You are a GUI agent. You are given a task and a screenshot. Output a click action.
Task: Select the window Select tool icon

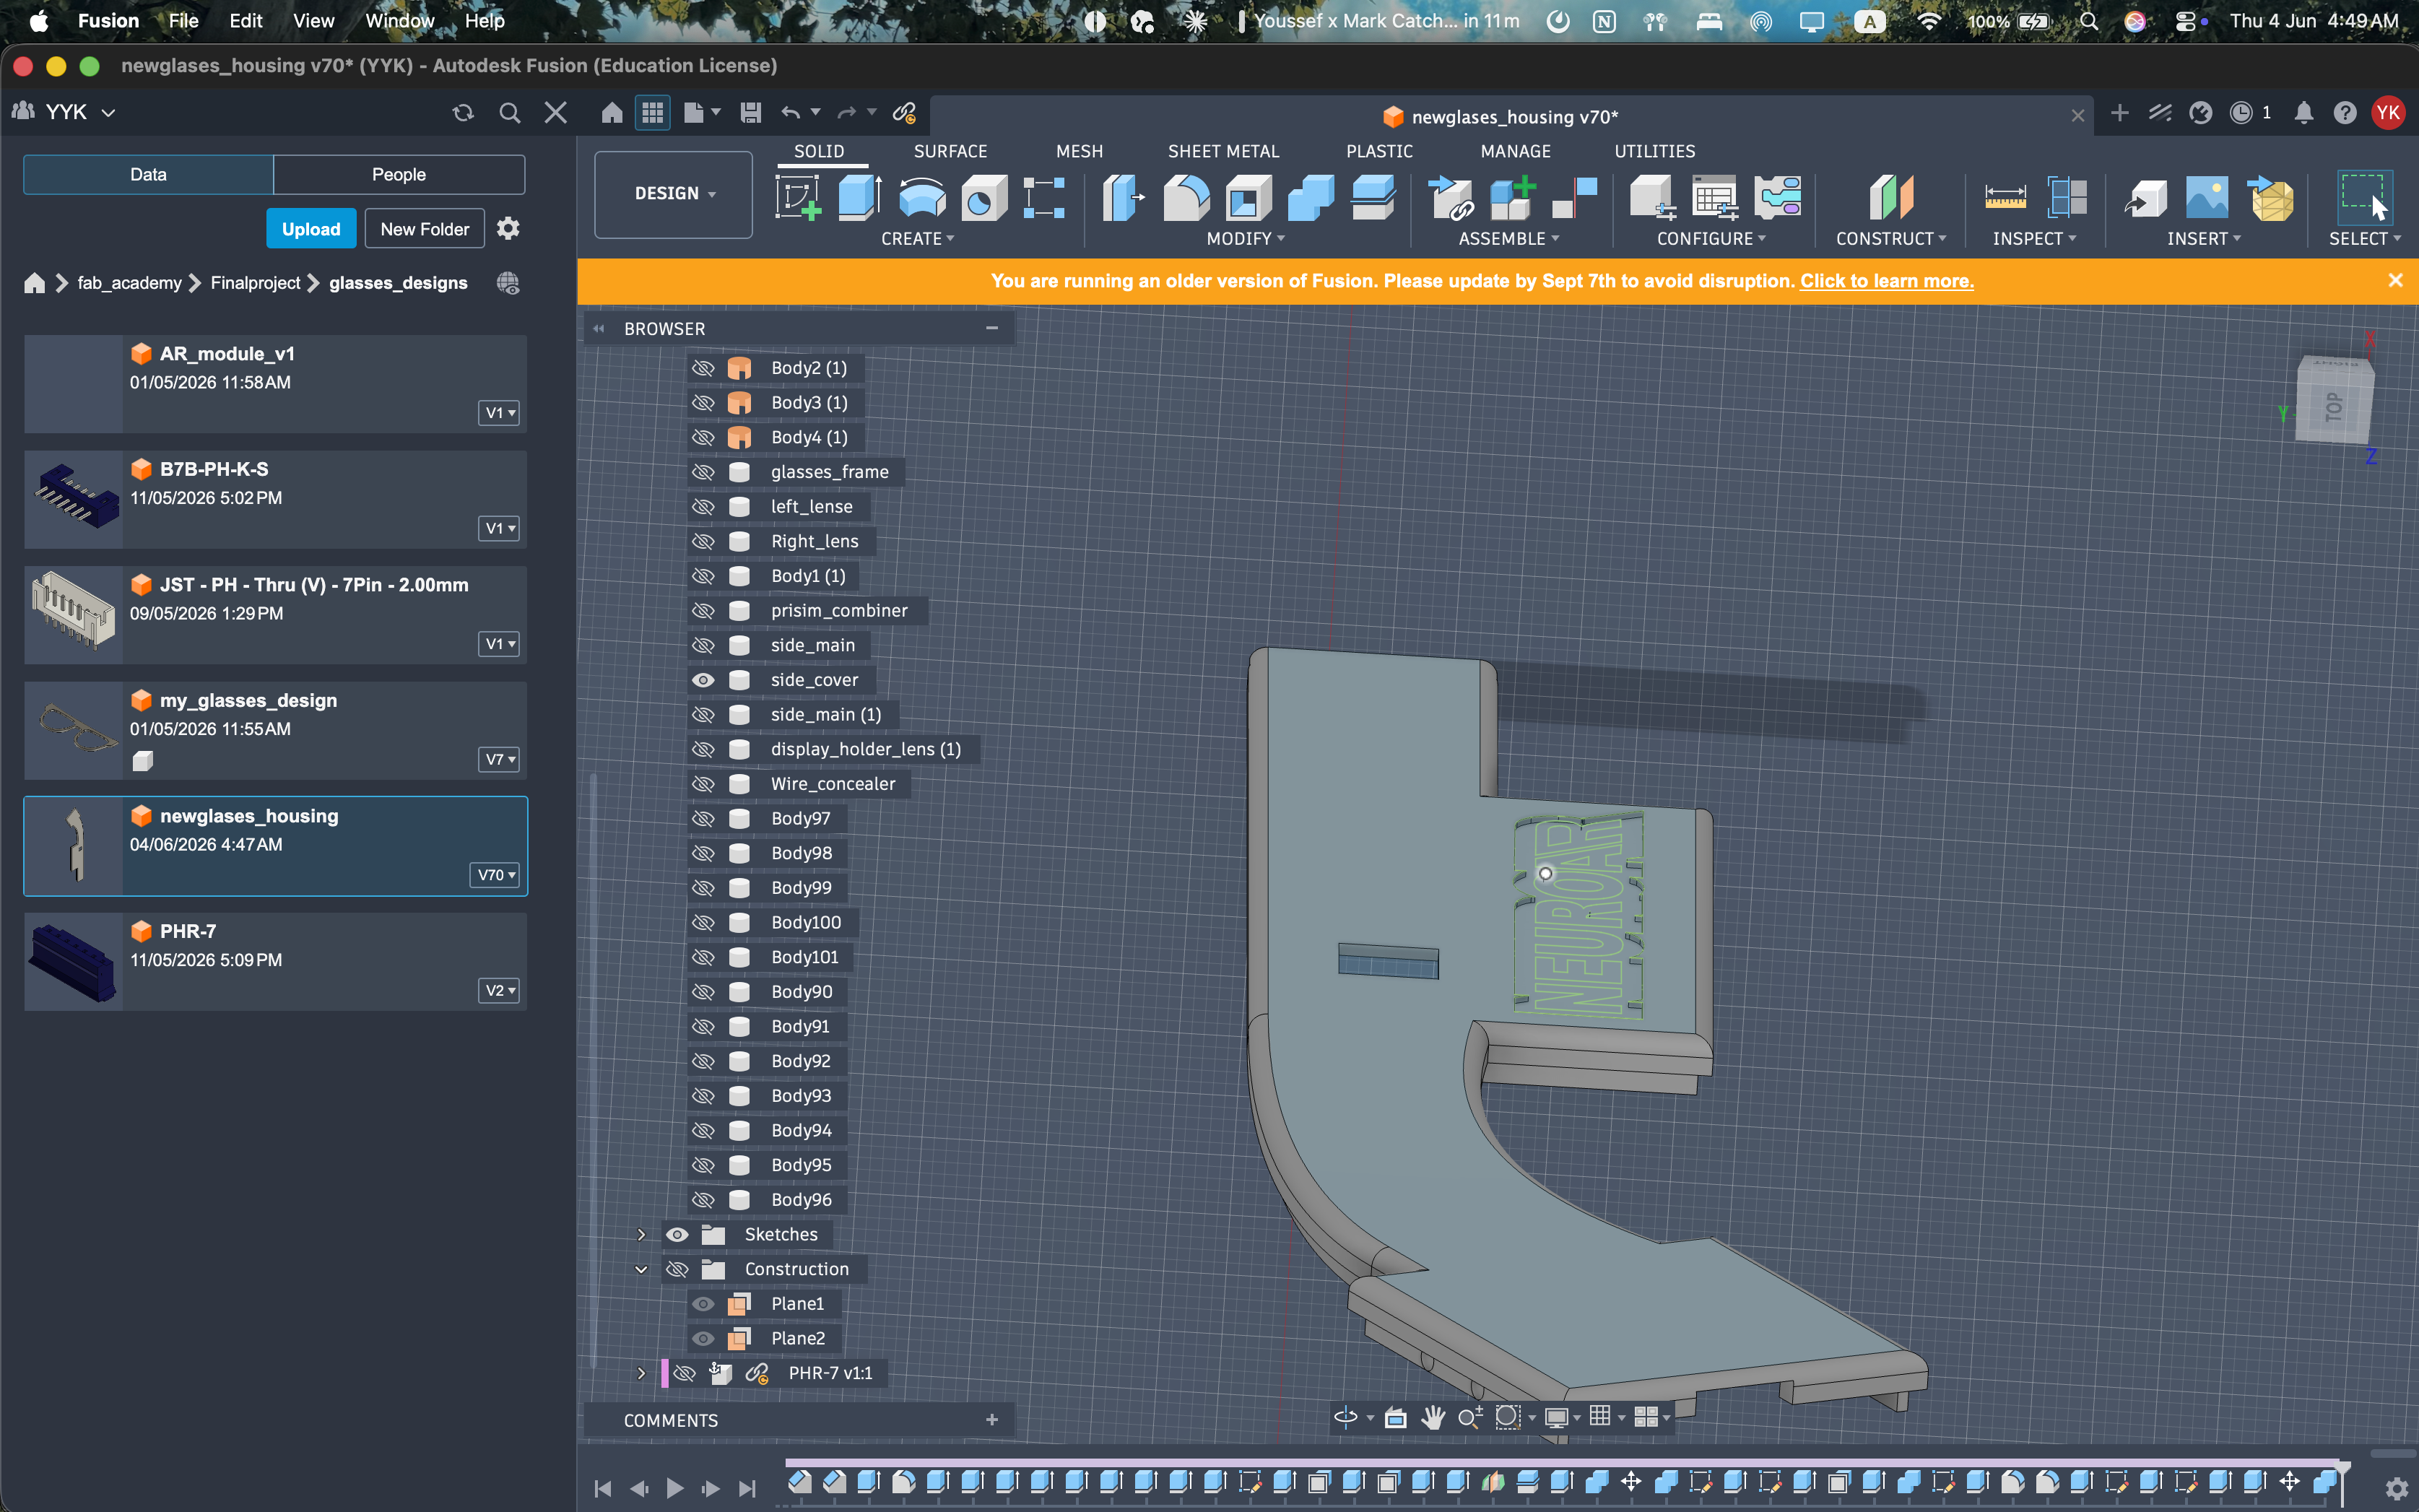tap(2364, 197)
